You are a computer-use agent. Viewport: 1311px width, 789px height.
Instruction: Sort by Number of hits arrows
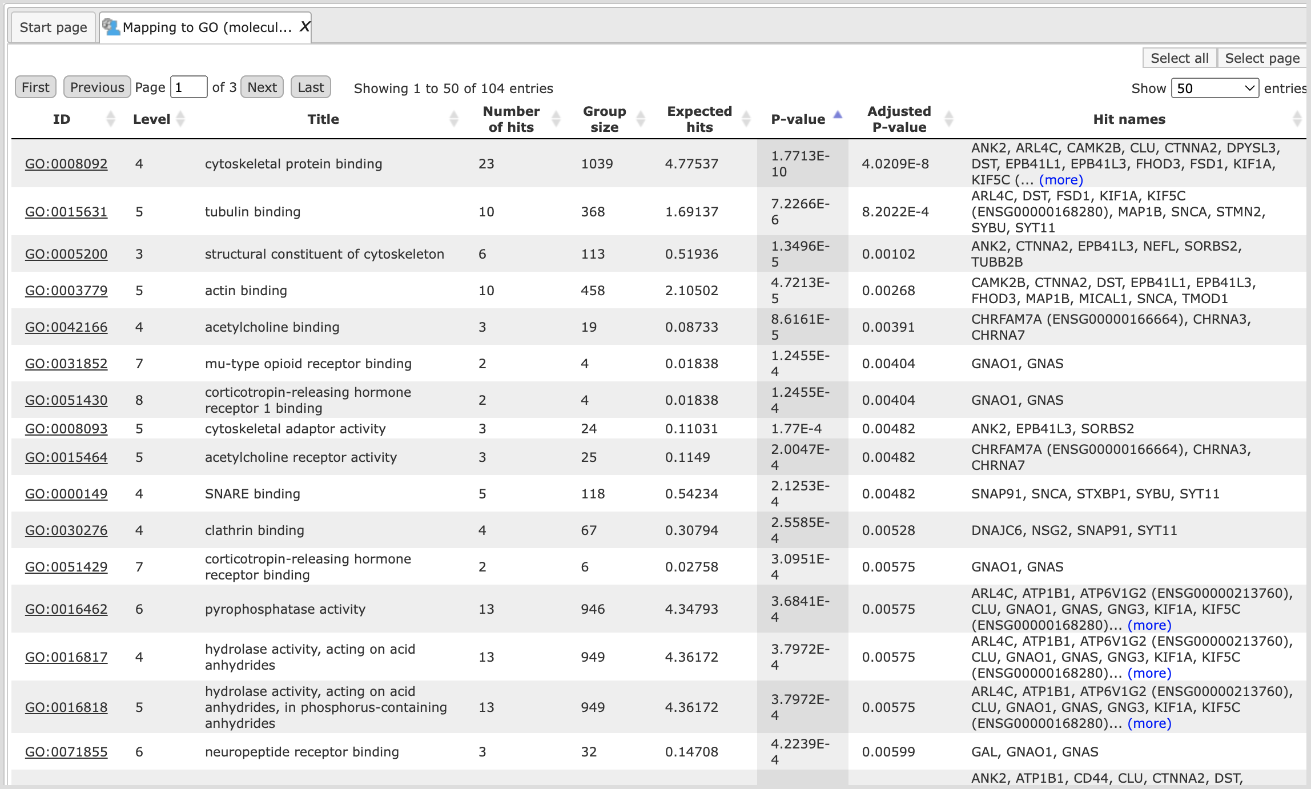tap(556, 119)
